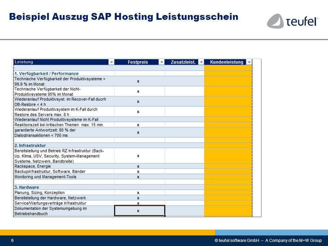Image resolution: width=328 pixels, height=246 pixels.
Task: Select Festpreis x for Planung, Sizing row
Action: tap(138, 193)
